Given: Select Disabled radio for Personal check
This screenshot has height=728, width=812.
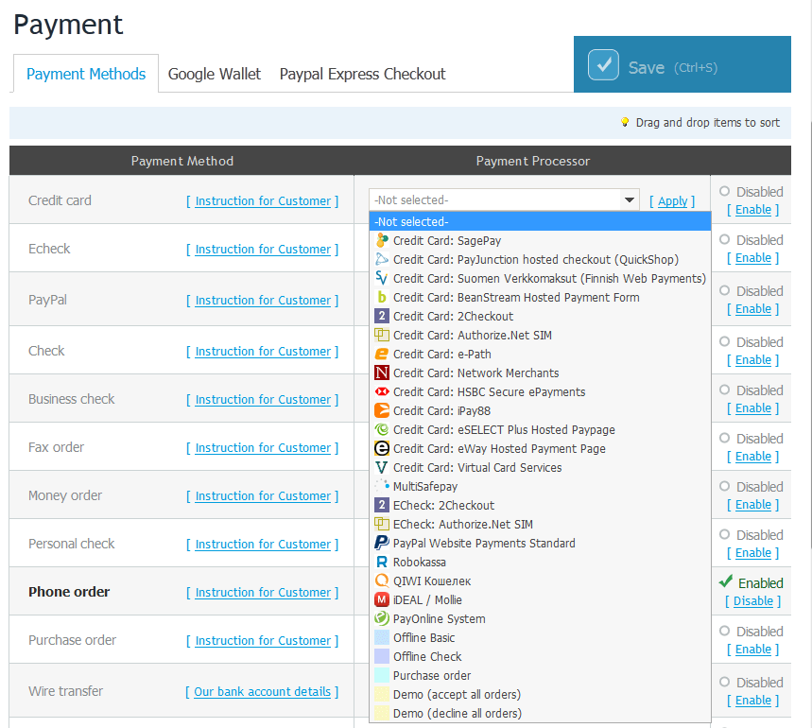Looking at the screenshot, I should point(724,534).
